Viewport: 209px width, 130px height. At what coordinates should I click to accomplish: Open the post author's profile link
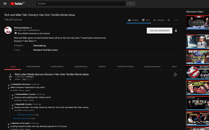pyautogui.click(x=30, y=77)
